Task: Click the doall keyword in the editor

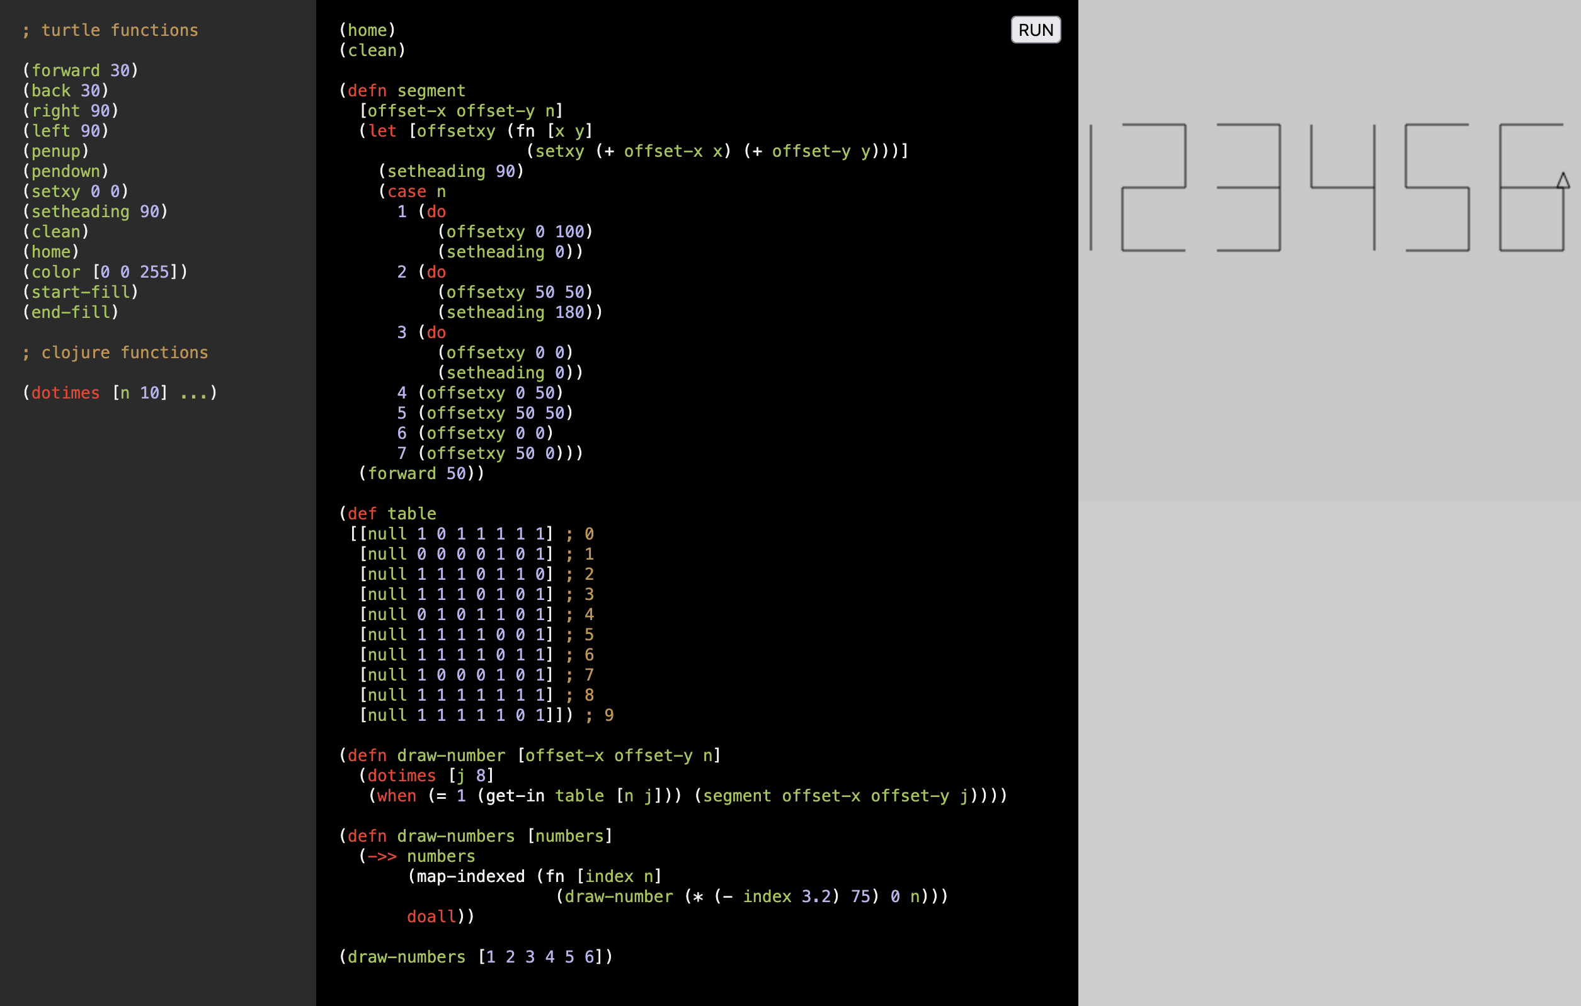Action: point(431,916)
